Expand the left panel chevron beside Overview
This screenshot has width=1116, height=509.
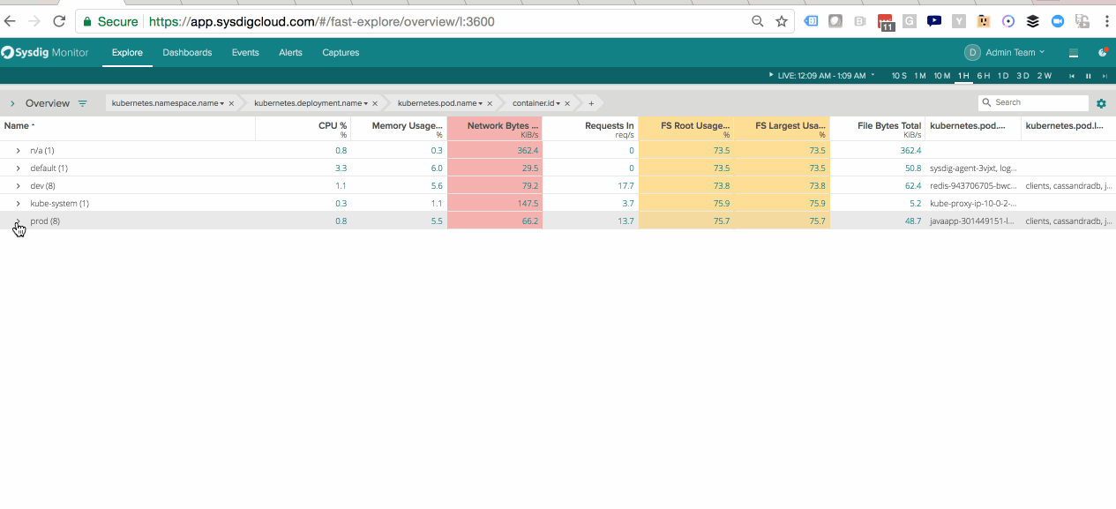(12, 103)
